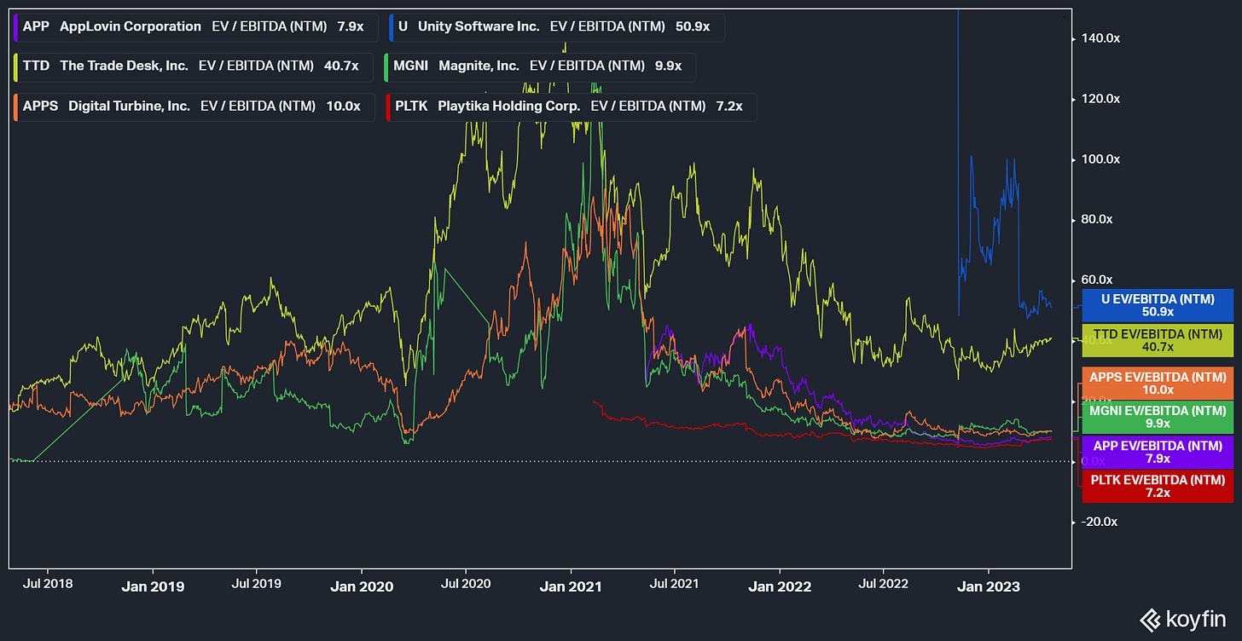
Task: Select the MGNI Magnite, Inc. legend entry
Action: point(540,66)
